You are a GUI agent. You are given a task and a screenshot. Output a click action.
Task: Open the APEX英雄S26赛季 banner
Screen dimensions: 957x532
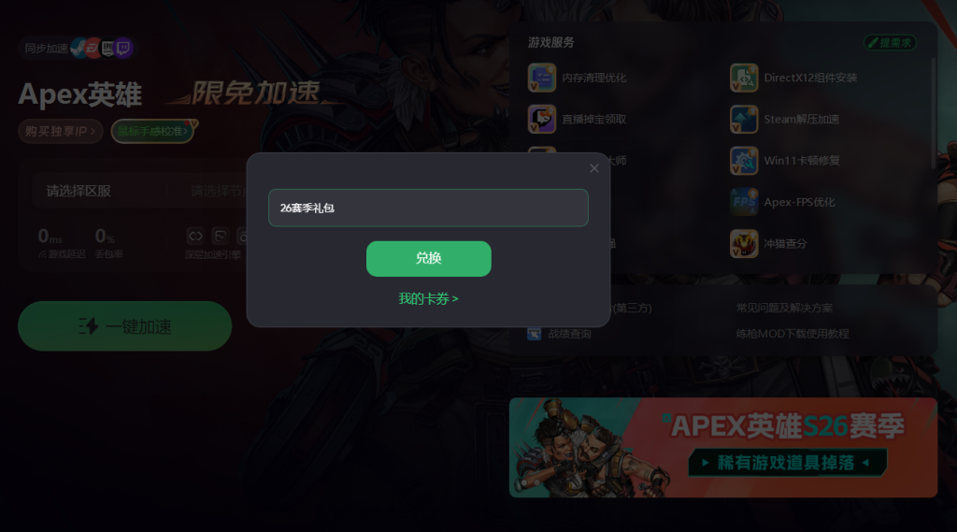click(723, 448)
